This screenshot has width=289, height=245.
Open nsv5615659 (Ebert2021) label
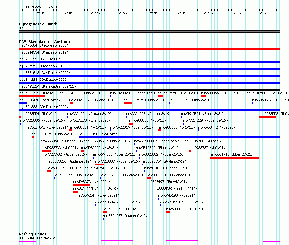(157, 148)
